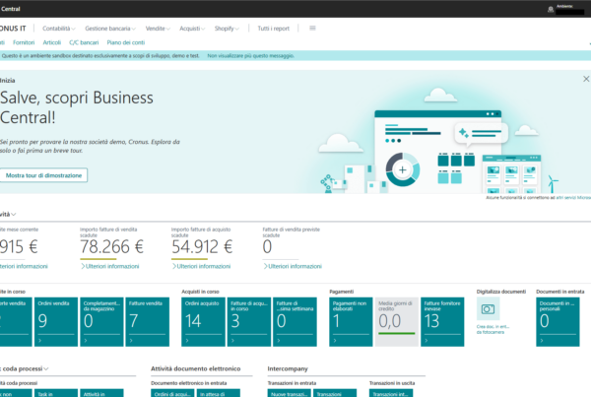The width and height of the screenshot is (591, 397).
Task: Click the Fatture di vendita previste scadute value 0
Action: (x=267, y=247)
